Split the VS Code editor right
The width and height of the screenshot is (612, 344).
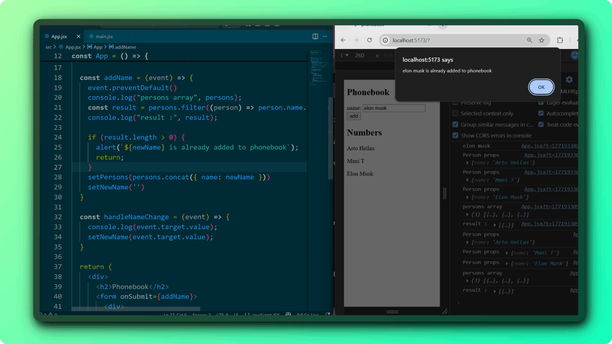(x=315, y=37)
